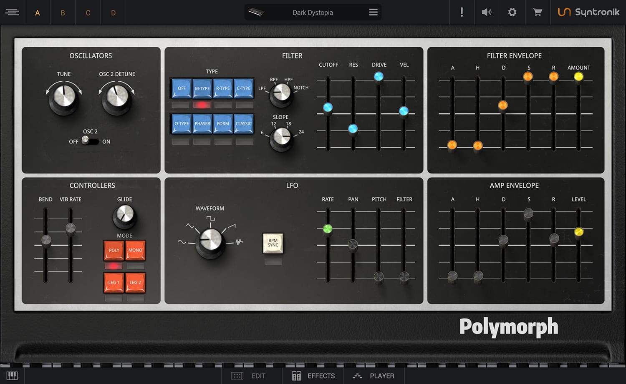Viewport: 626px width, 384px height.
Task: Click the Syntronik logo
Action: (588, 13)
